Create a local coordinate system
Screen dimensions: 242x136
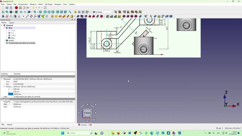click(x=35, y=16)
